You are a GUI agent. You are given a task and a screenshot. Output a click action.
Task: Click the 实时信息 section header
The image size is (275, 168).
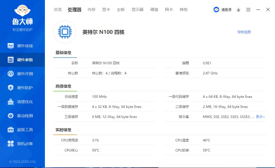(63, 130)
